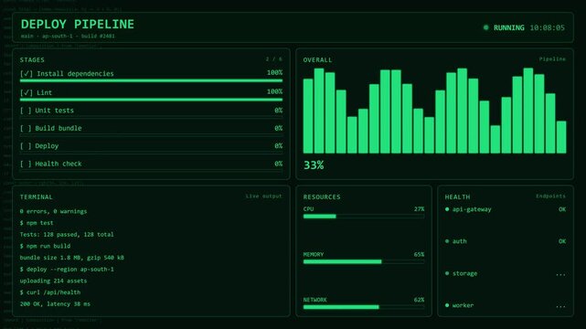The image size is (586, 329).
Task: Click the Live output label
Action: click(x=263, y=196)
